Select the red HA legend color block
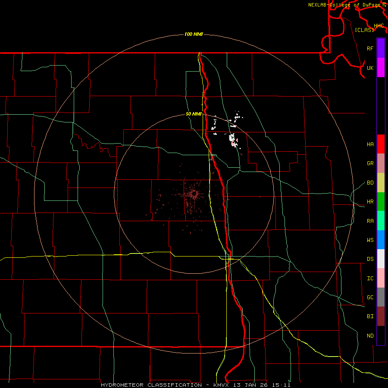This screenshot has height=388, width=388. click(x=381, y=144)
